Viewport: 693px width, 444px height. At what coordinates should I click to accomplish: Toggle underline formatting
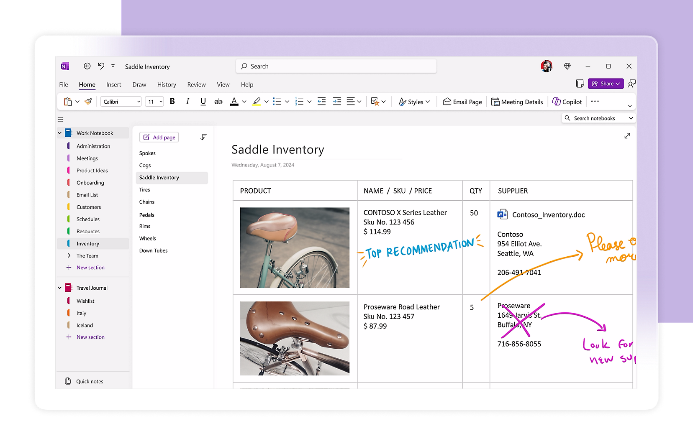tap(203, 102)
